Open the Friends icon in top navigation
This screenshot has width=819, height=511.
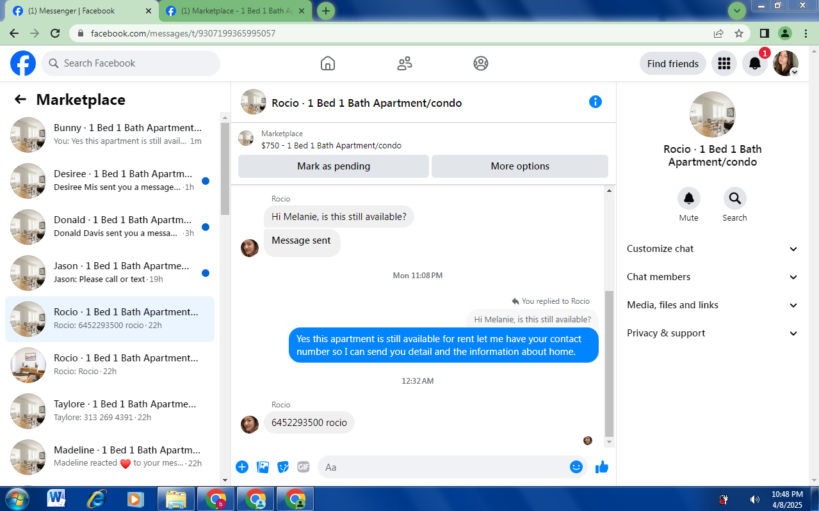pos(405,63)
